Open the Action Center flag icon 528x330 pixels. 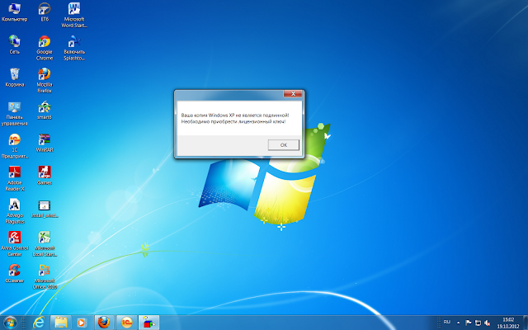tap(469, 323)
